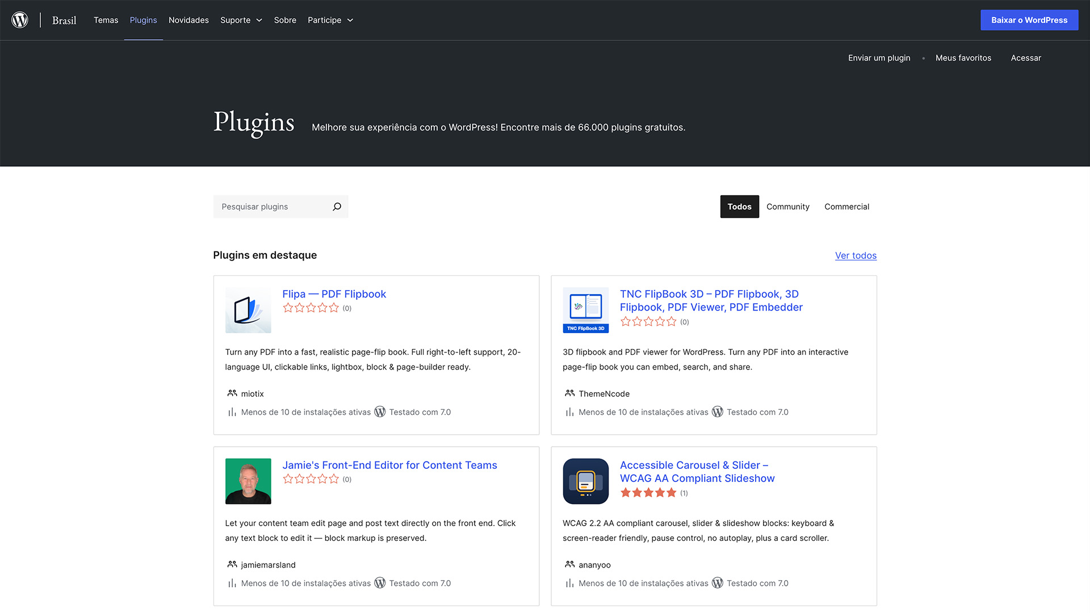
Task: Click the search magnifier icon
Action: [337, 207]
